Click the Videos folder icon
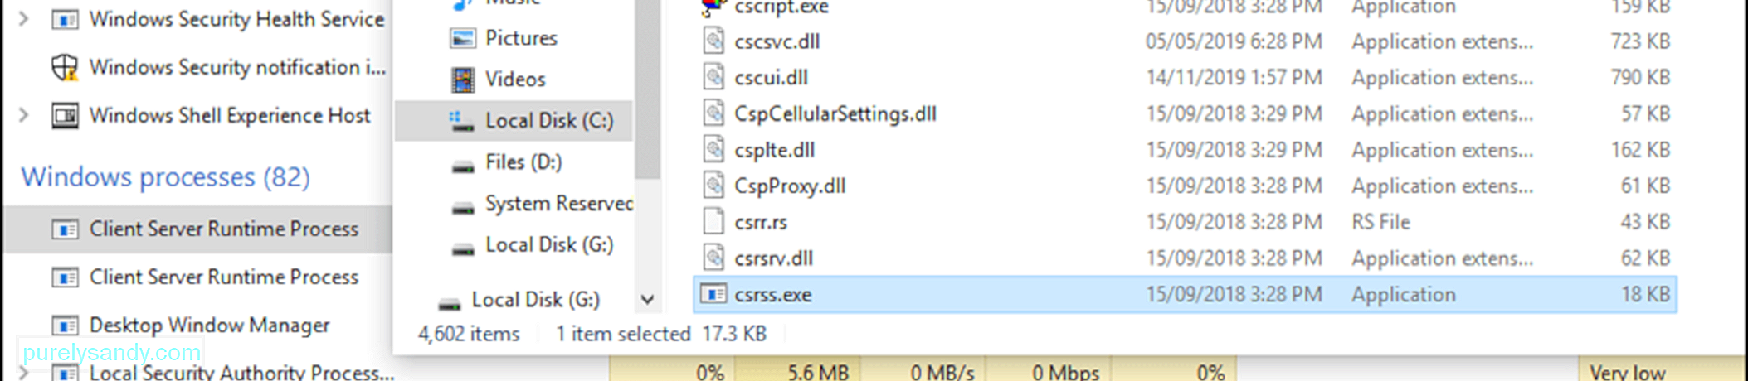Screen dimensions: 1748x381 point(462,80)
